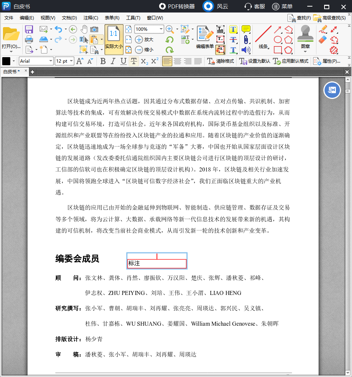This screenshot has height=377, width=352.
Task: Expand the paste clipboard dropdown arrow
Action: (x=102, y=40)
